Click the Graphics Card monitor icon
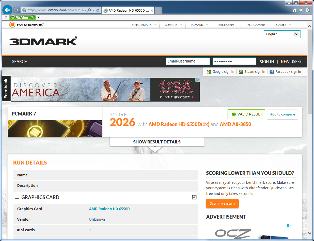314x241 pixels. [x=17, y=197]
